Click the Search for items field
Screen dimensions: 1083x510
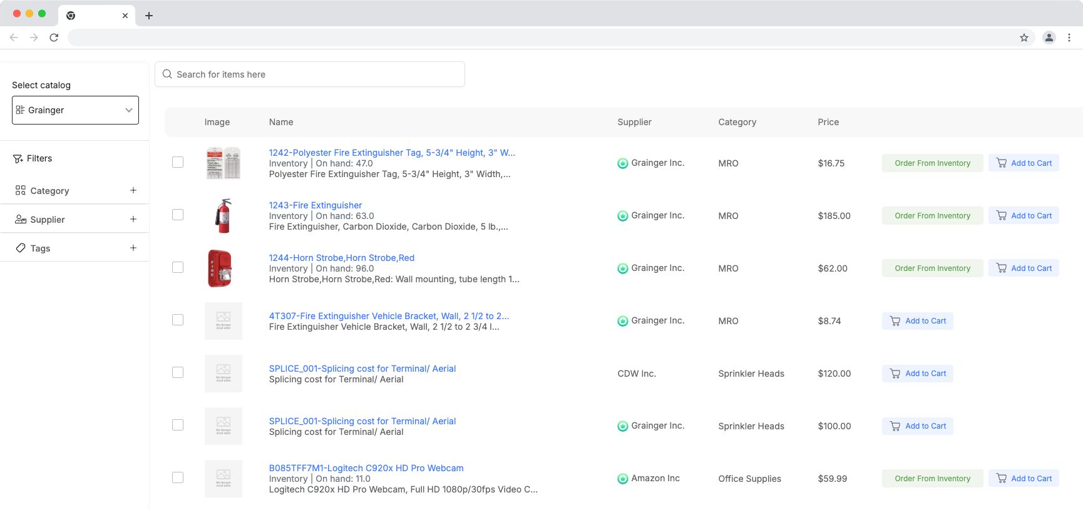310,74
